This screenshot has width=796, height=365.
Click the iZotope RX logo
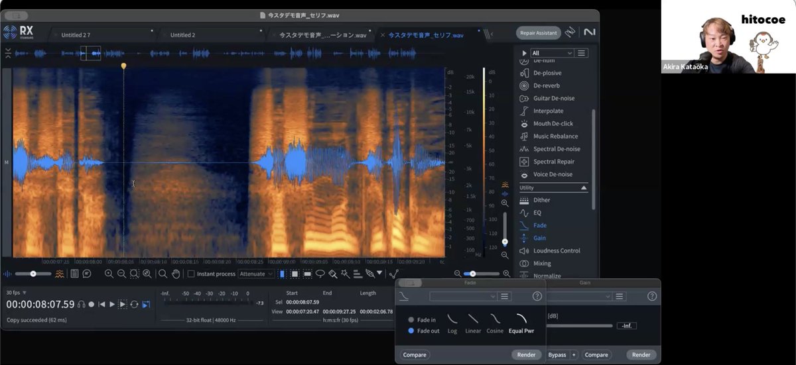(x=19, y=32)
